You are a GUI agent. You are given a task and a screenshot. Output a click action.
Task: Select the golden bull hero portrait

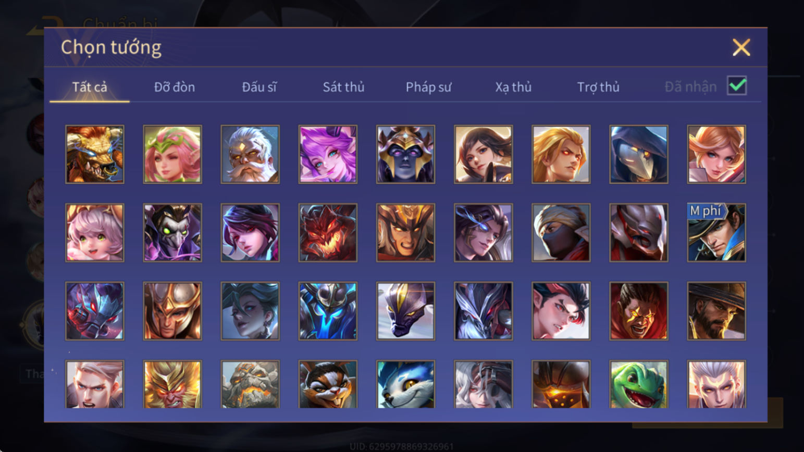[95, 154]
